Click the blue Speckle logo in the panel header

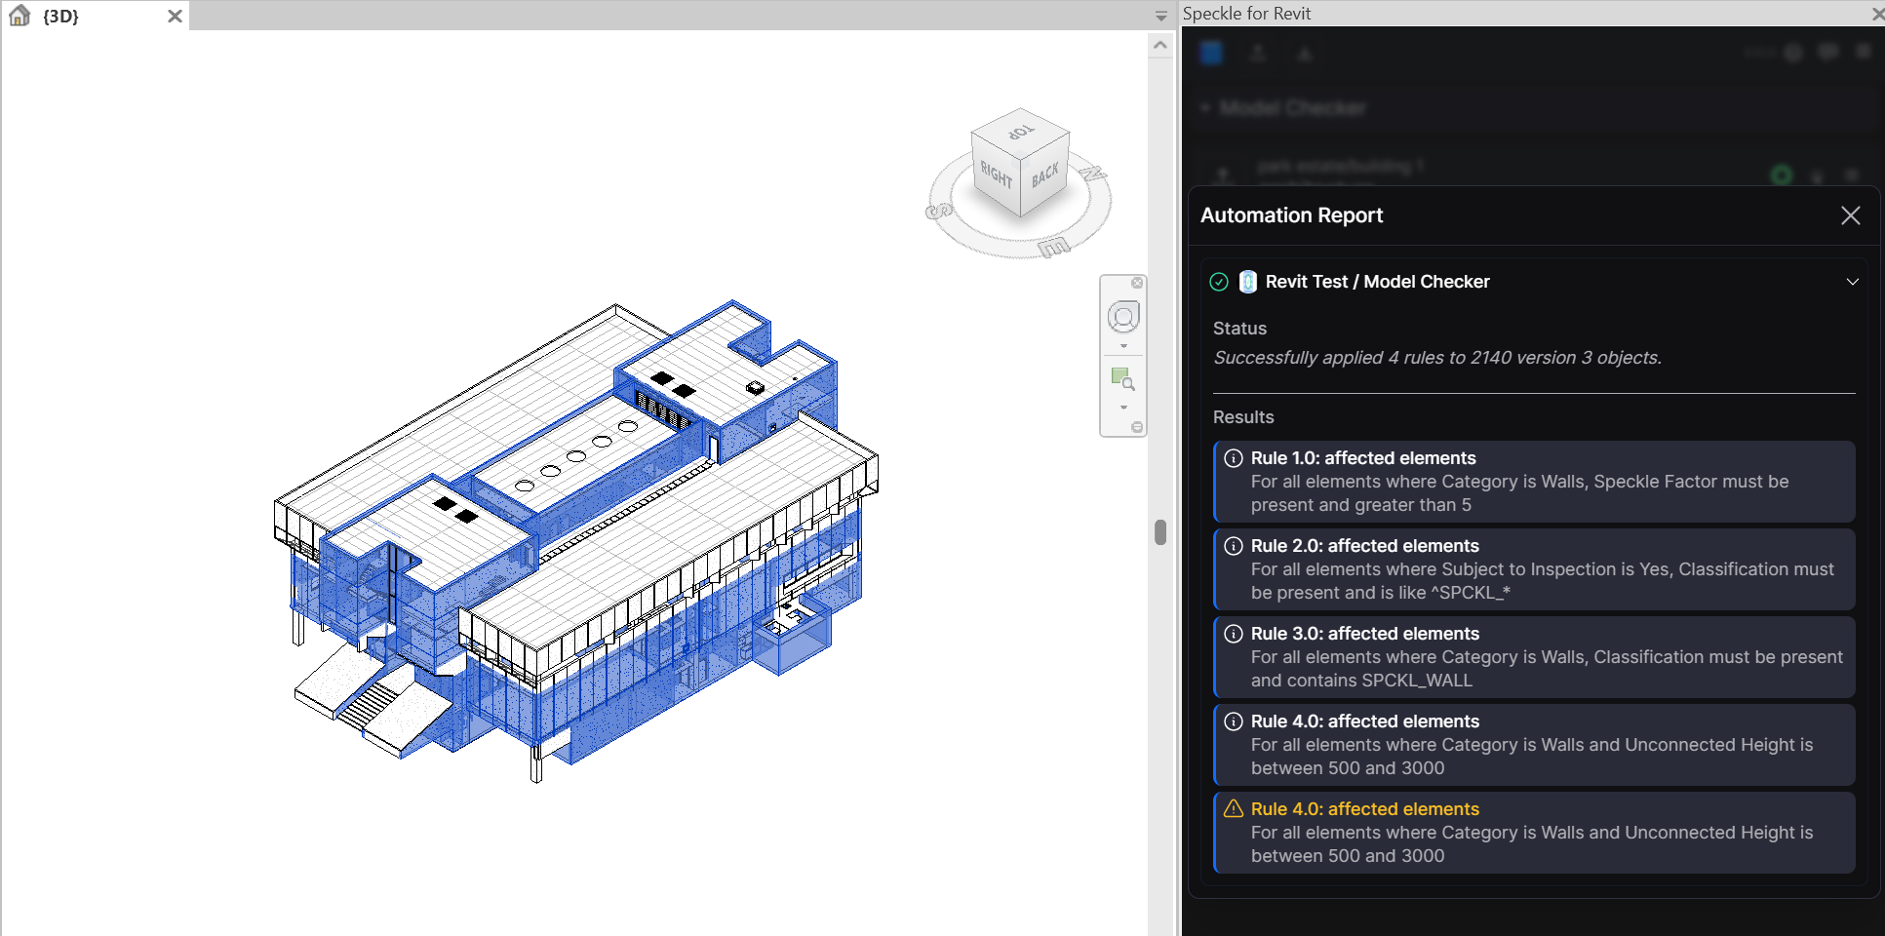pyautogui.click(x=1211, y=53)
